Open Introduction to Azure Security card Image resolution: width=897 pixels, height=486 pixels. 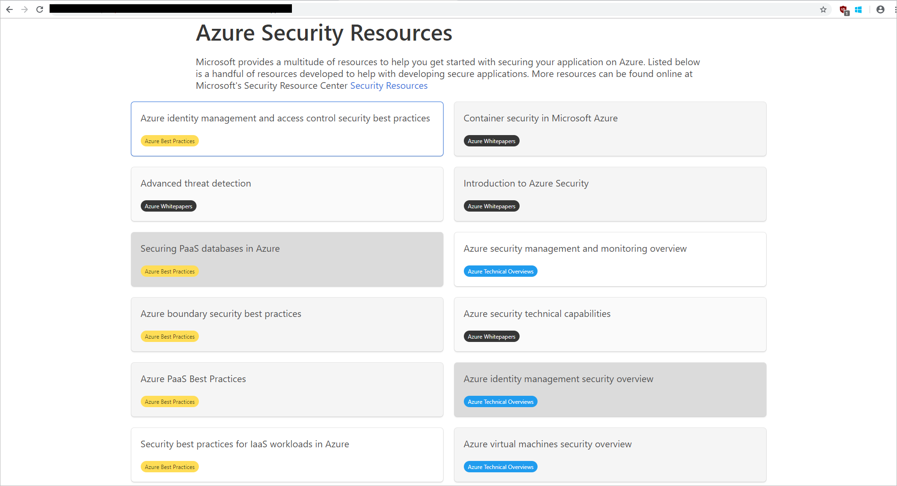pos(610,194)
